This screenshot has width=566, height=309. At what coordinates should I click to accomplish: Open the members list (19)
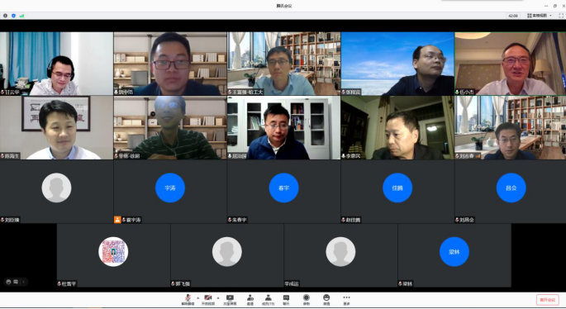coord(268,299)
